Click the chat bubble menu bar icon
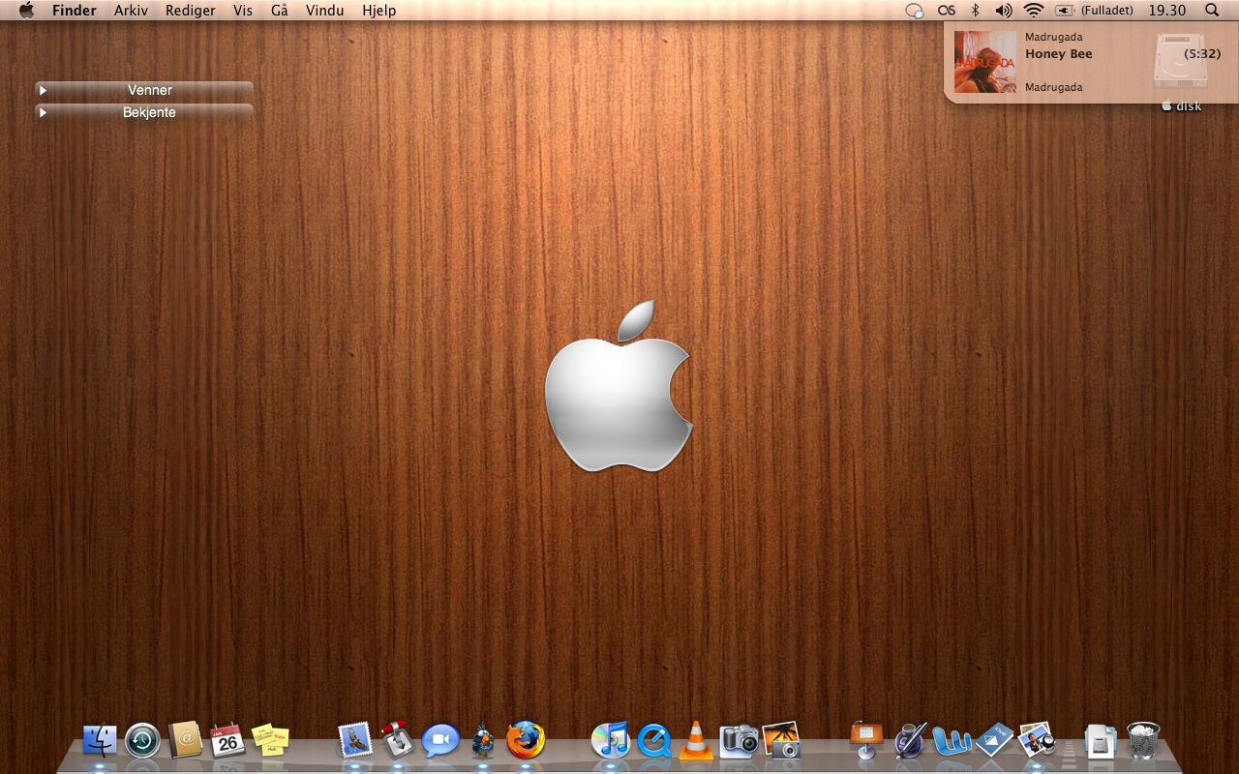The image size is (1239, 774). pos(915,11)
